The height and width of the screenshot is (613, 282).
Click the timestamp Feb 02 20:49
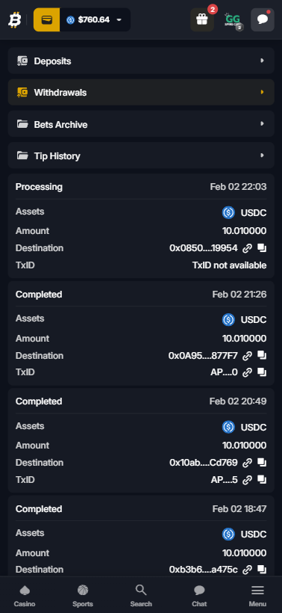click(x=238, y=401)
